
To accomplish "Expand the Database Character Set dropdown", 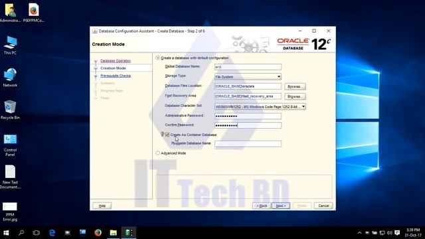I will point(303,107).
